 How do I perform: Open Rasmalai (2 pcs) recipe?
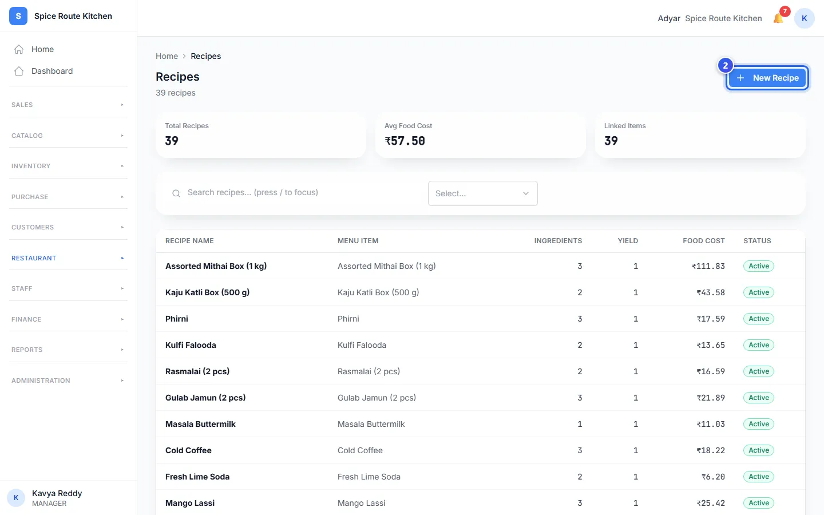point(480,371)
